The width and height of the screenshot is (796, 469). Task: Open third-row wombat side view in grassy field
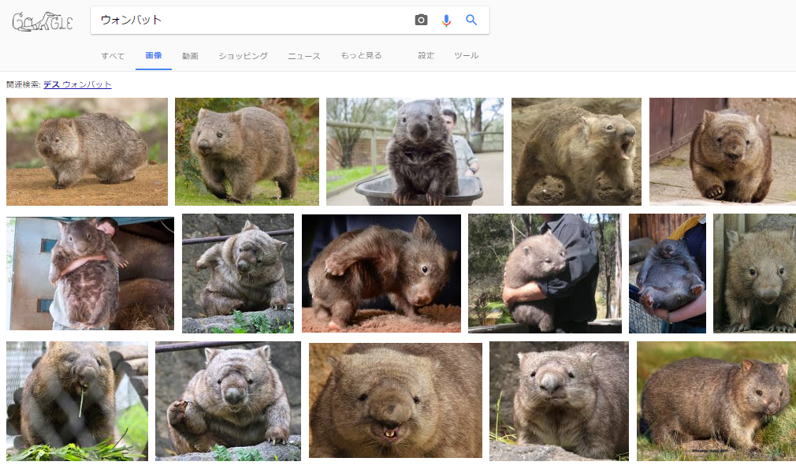(716, 401)
